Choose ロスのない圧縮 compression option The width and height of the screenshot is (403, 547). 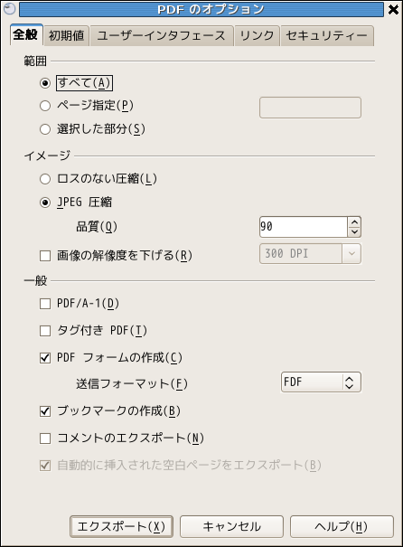(x=45, y=179)
